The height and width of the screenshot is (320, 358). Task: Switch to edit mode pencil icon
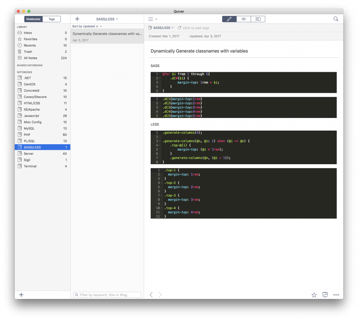[229, 19]
